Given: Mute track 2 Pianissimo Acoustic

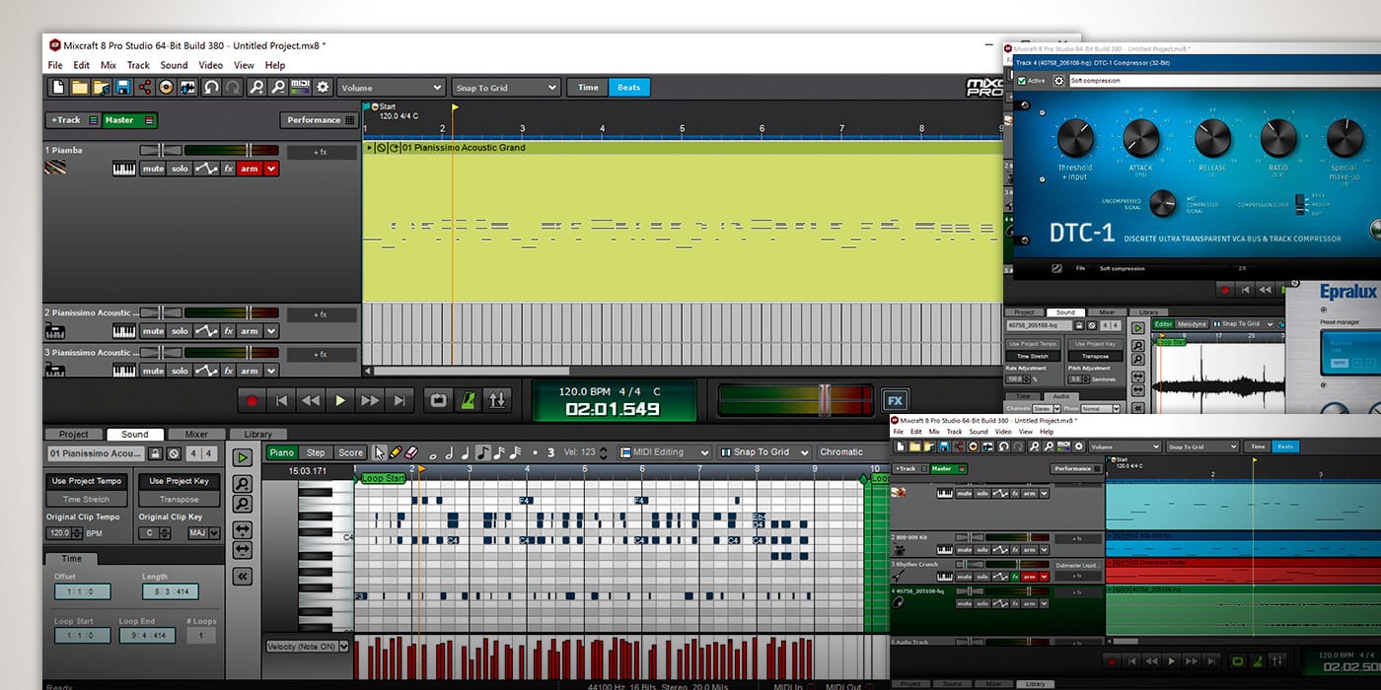Looking at the screenshot, I should point(153,331).
